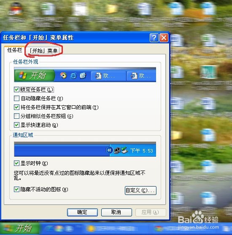Open the yellow folder desktop icon
Screen dimensions: 232x235
(x=112, y=9)
